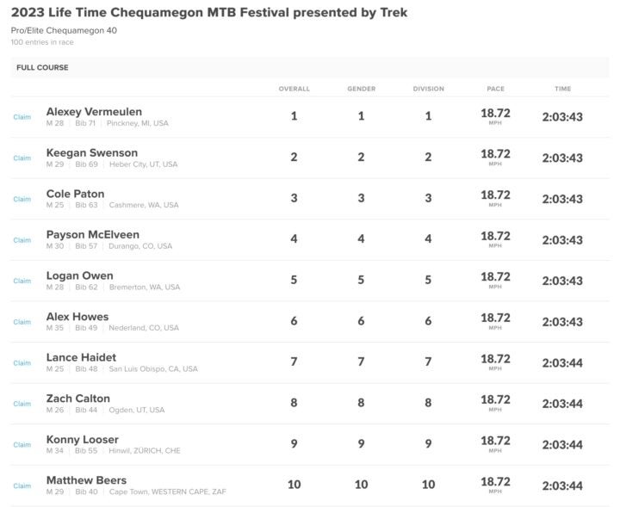The width and height of the screenshot is (620, 507).
Task: Click Claim link beside Zach Calton
Action: [22, 404]
